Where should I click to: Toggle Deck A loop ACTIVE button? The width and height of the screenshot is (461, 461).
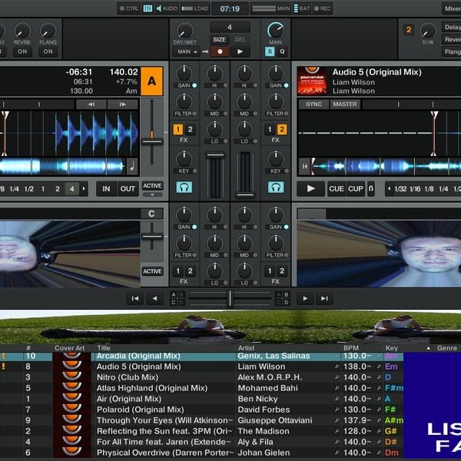(152, 185)
